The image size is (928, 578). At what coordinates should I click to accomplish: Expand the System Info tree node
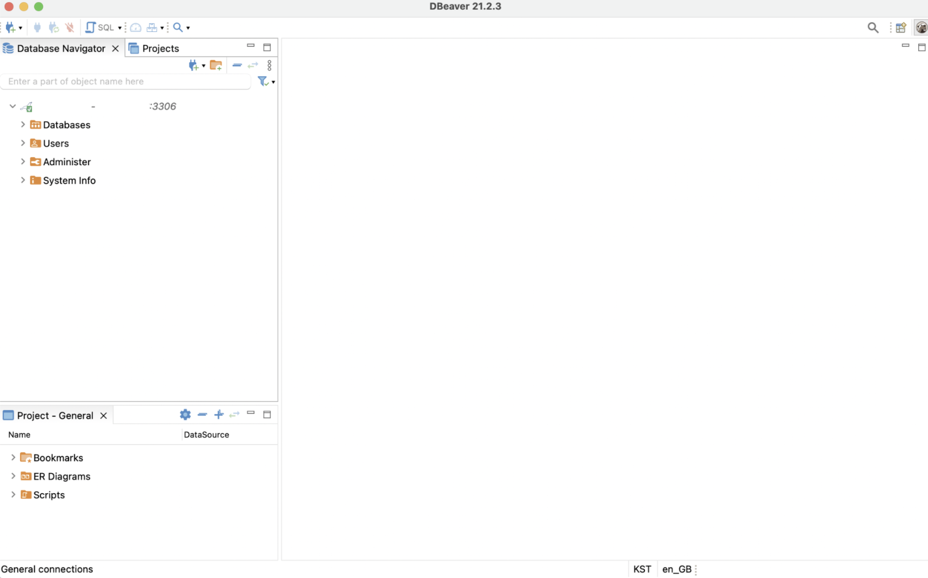[23, 180]
